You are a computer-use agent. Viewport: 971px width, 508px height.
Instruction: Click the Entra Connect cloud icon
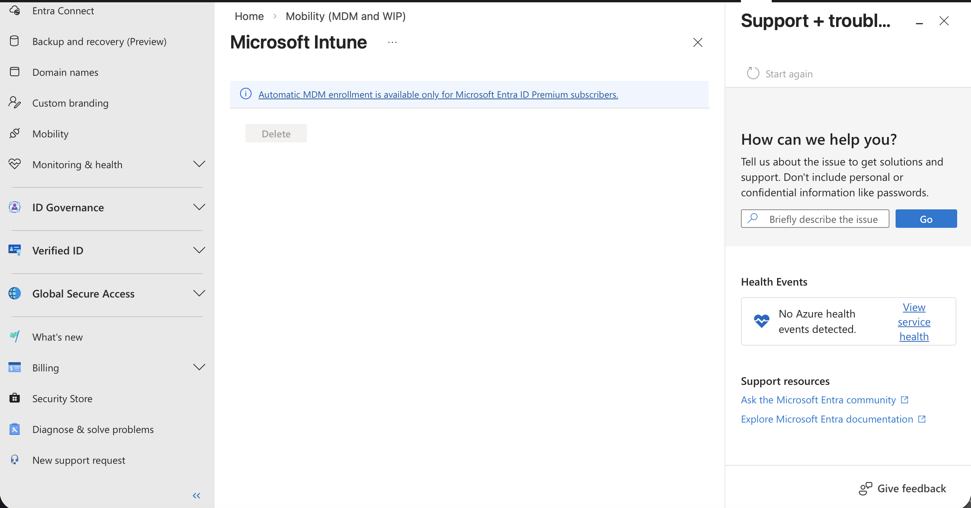15,10
